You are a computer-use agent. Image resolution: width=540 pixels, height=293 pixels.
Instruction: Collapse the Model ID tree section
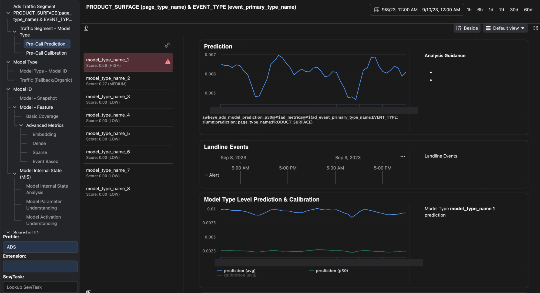tap(8, 89)
